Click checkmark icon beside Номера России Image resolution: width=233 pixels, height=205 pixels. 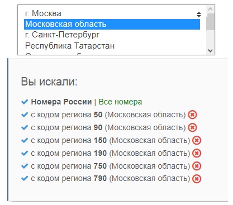pos(25,102)
